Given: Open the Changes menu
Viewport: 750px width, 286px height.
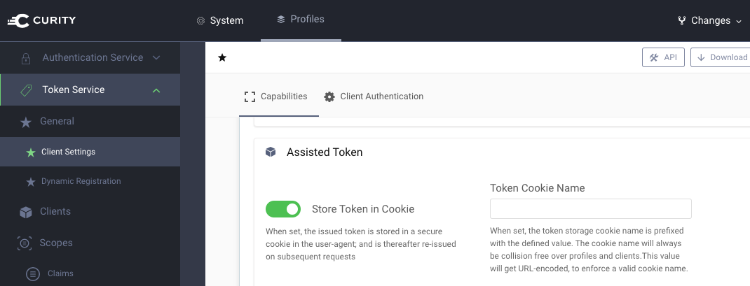Looking at the screenshot, I should coord(710,20).
